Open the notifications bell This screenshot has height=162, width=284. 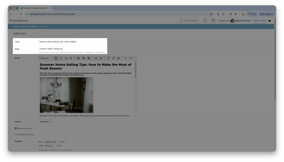coord(205,21)
